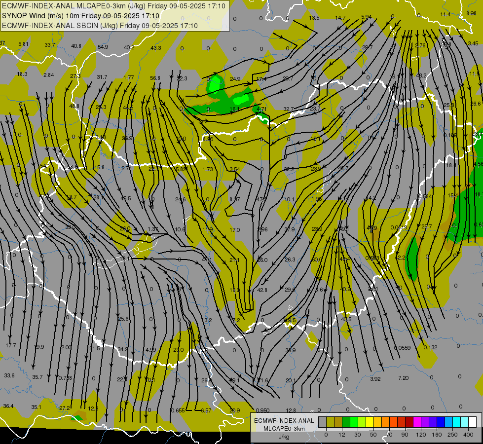This screenshot has height=444, width=483.
Task: Click the map value '10.6'
Action: click(180, 229)
